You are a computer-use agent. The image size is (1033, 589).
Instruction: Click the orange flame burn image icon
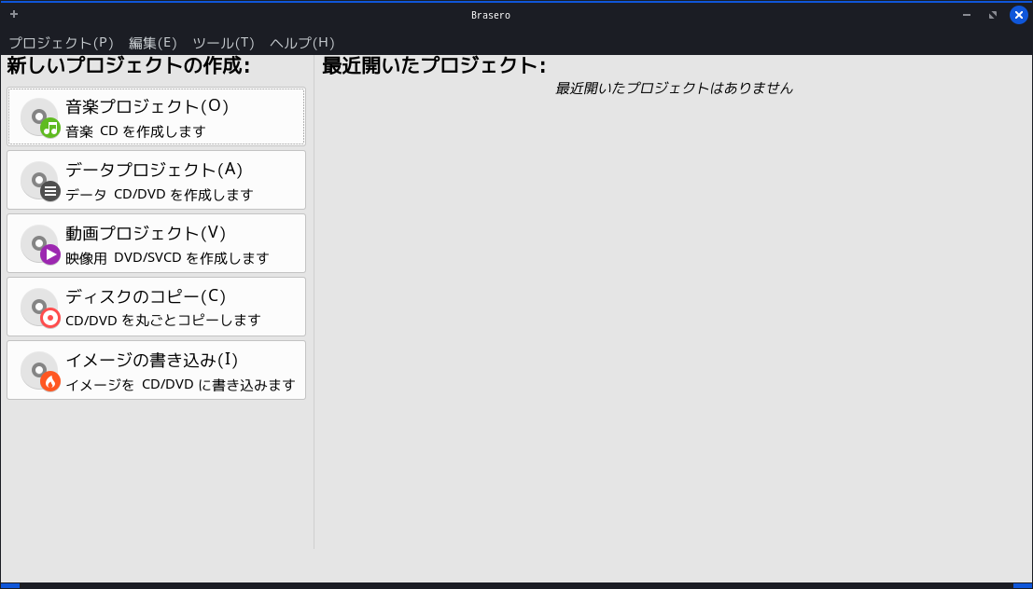(40, 371)
